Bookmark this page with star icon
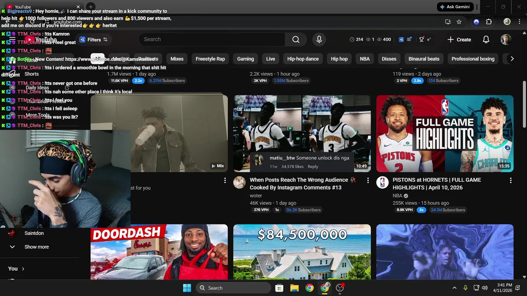This screenshot has height=296, width=527. 459,22
